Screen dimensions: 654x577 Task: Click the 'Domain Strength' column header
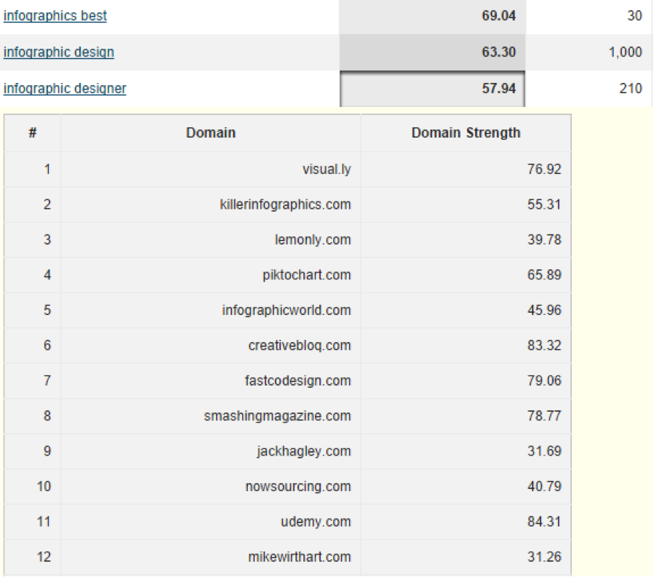[x=466, y=132]
